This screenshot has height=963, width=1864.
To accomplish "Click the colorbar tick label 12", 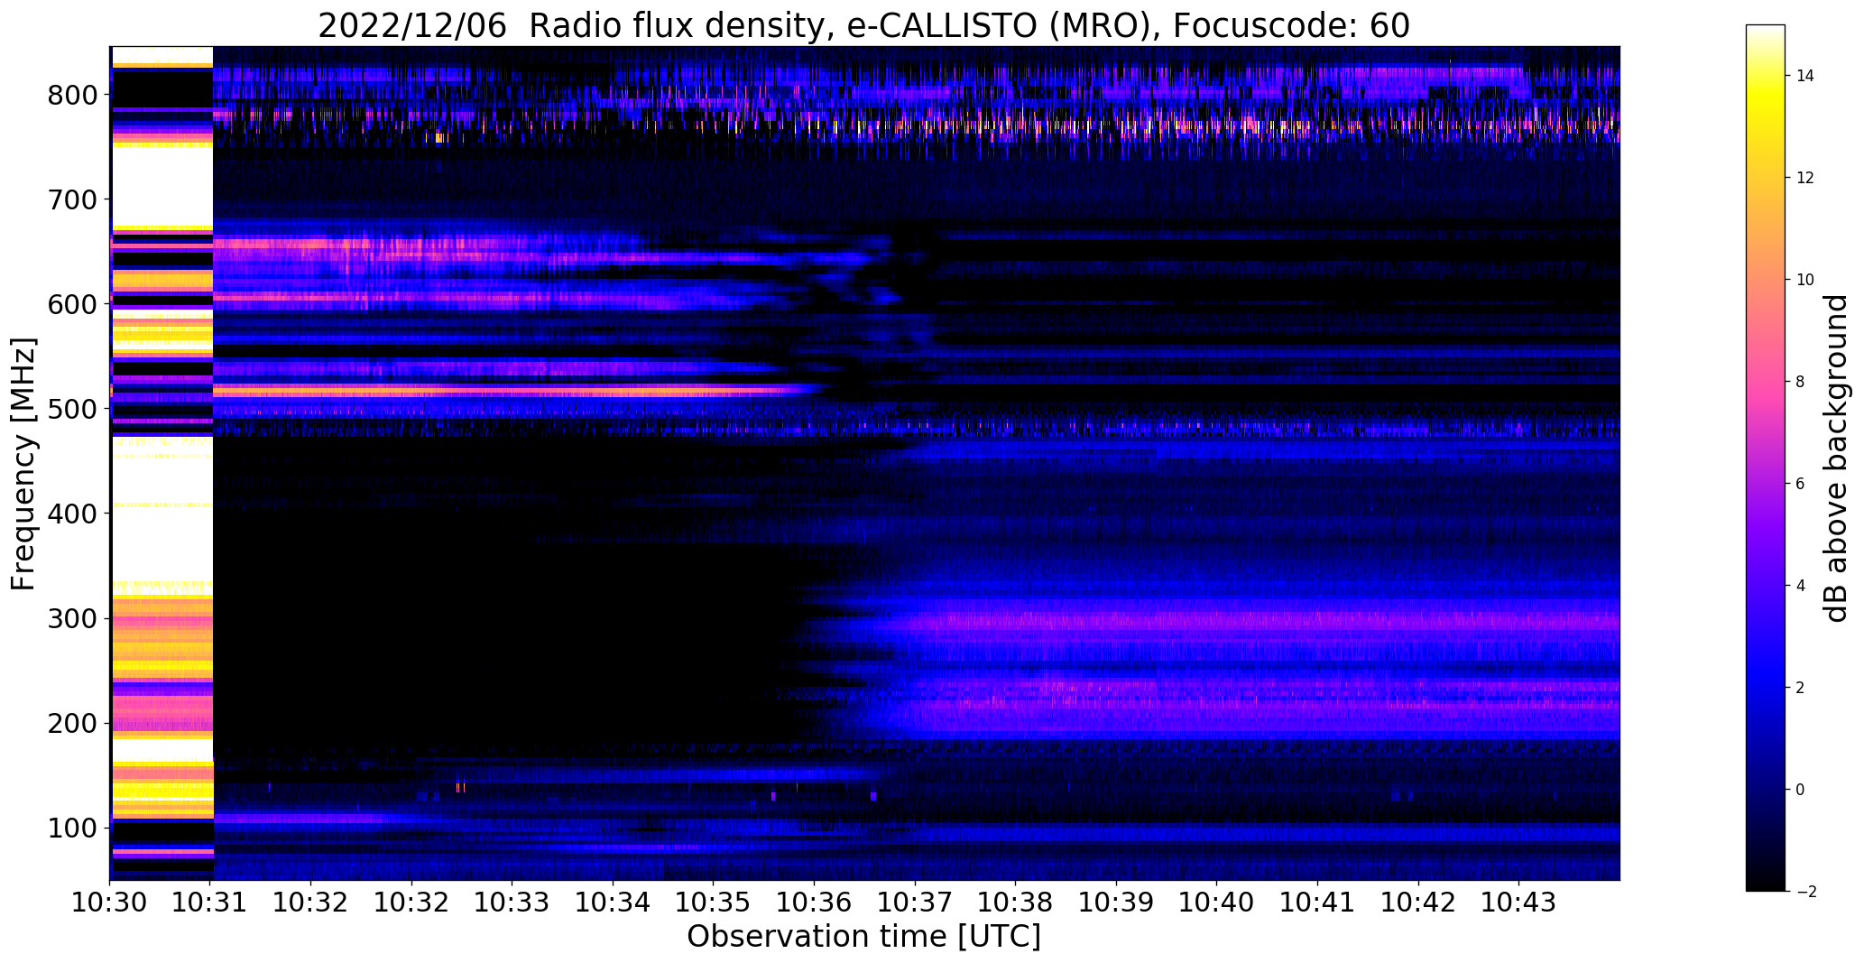I will [1805, 178].
